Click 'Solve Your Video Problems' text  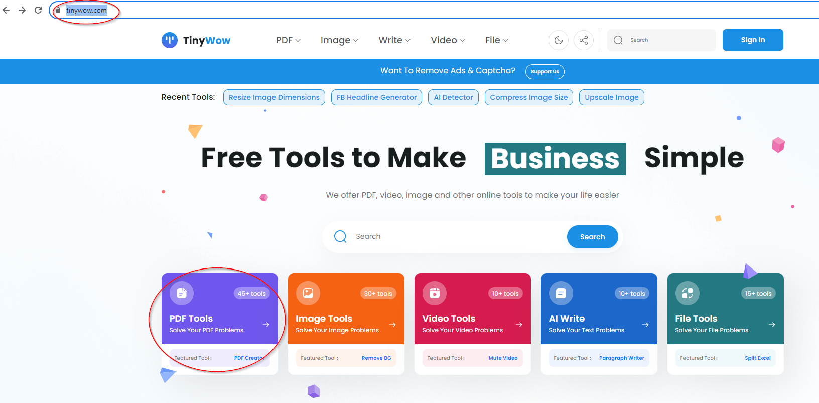(462, 330)
